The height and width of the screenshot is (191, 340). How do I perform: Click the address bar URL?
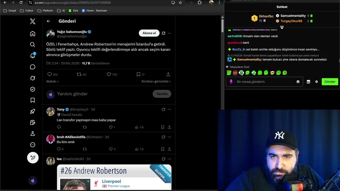coord(73,3)
